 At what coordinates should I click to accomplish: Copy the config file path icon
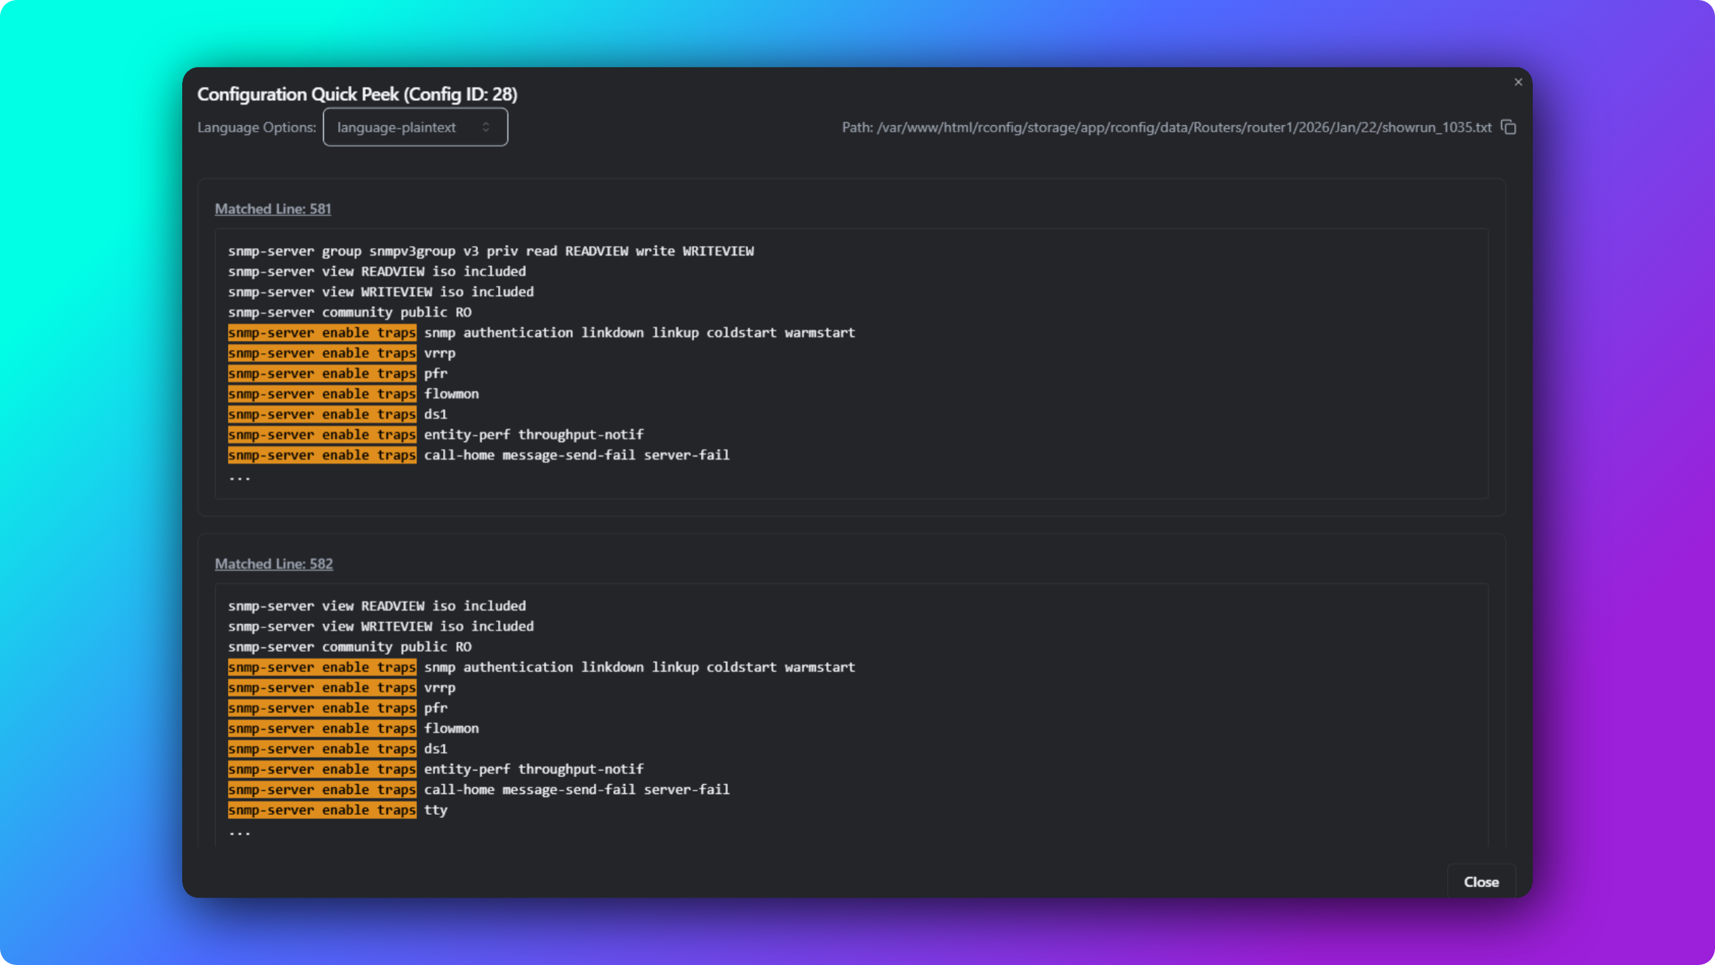pos(1508,127)
